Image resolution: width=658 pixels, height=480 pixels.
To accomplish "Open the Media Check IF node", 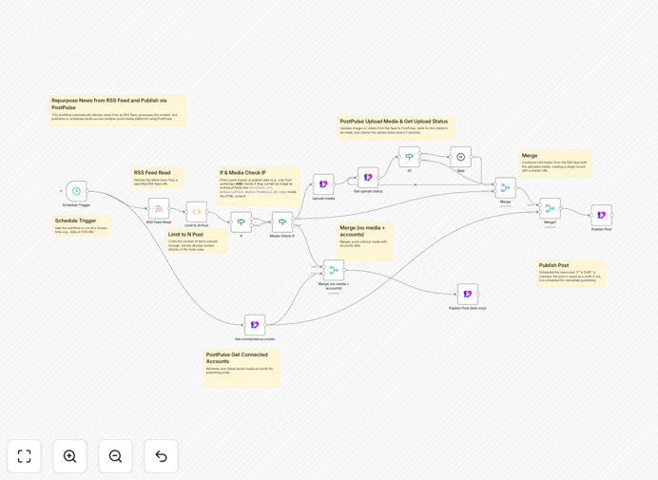I will coord(282,222).
